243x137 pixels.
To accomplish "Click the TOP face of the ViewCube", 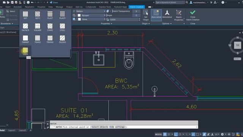I will [x=237, y=45].
